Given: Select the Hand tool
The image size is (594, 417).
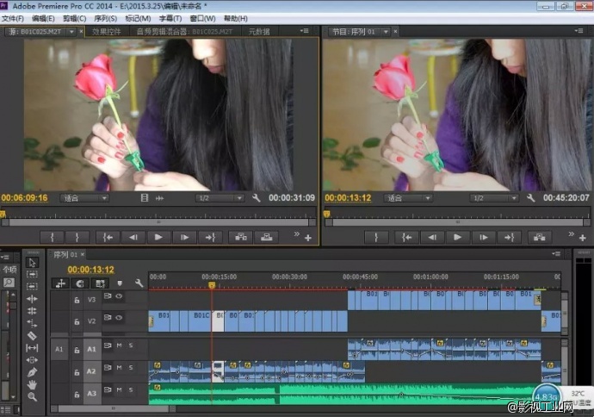Looking at the screenshot, I should point(32,384).
